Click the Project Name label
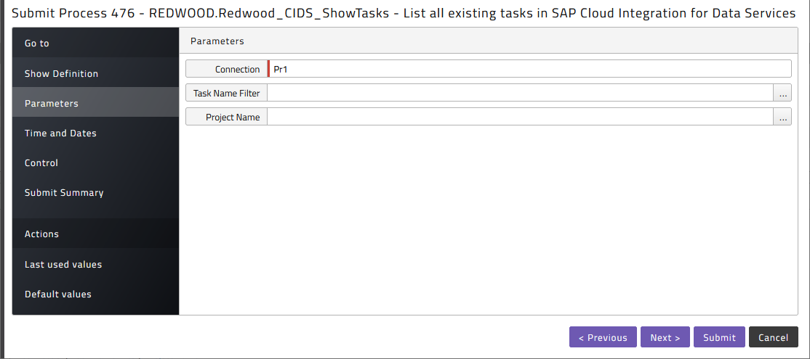810x359 pixels. click(226, 117)
